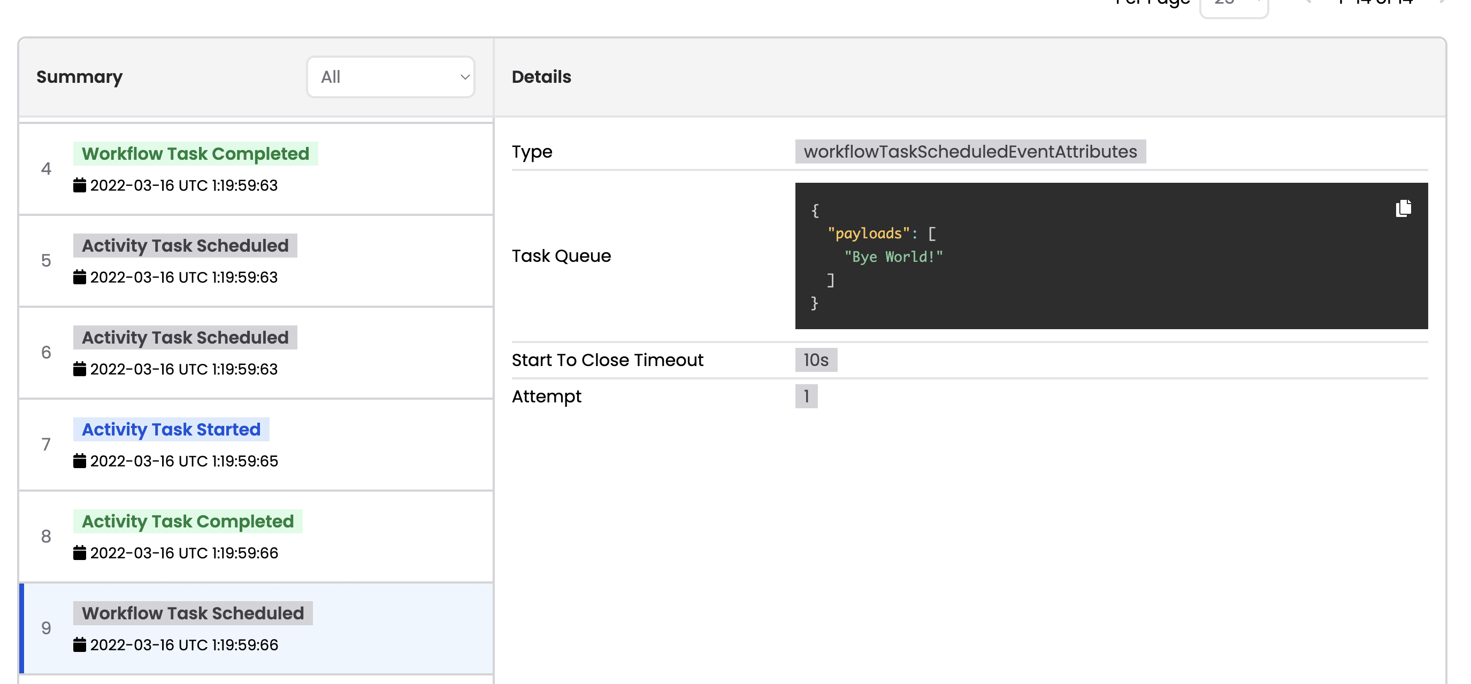Click the calendar icon on Activity Task Completed
The height and width of the screenshot is (684, 1471).
click(x=80, y=553)
